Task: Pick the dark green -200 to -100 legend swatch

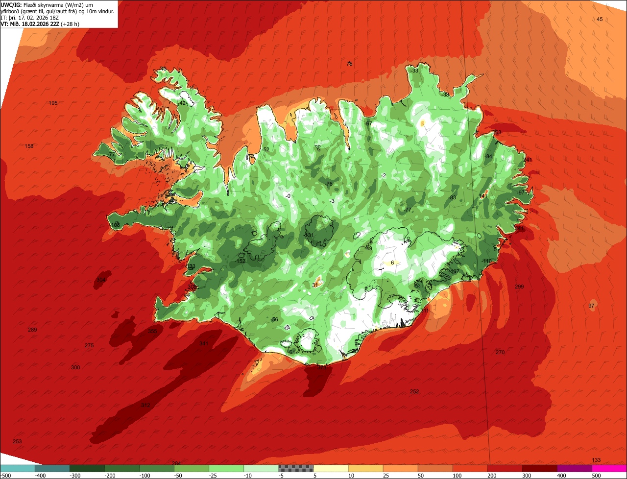Action: [x=122, y=468]
